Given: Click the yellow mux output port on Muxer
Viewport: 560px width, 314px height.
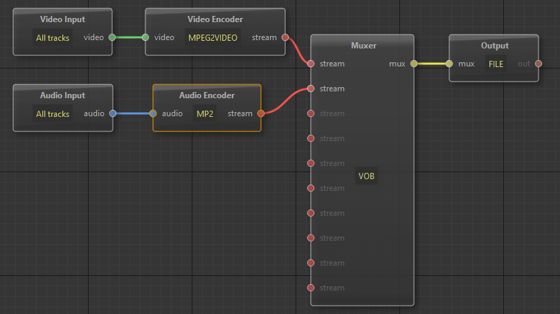Looking at the screenshot, I should [414, 64].
